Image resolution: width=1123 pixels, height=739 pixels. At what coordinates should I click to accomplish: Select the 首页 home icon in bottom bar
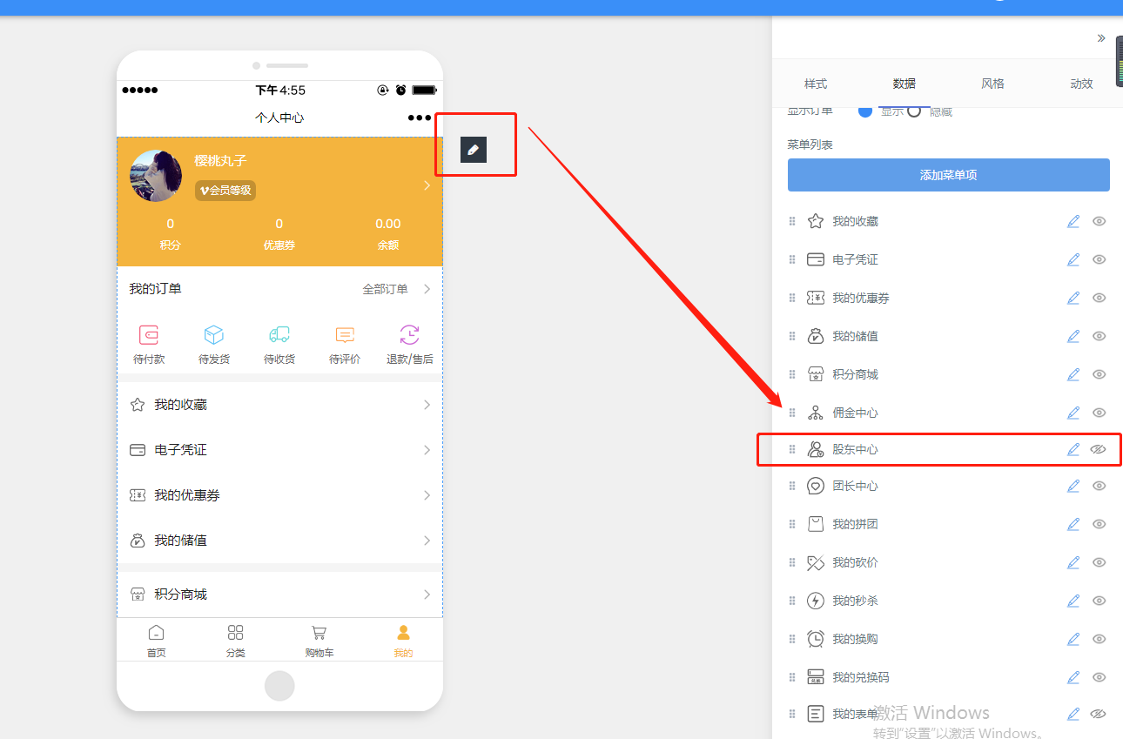coord(156,634)
